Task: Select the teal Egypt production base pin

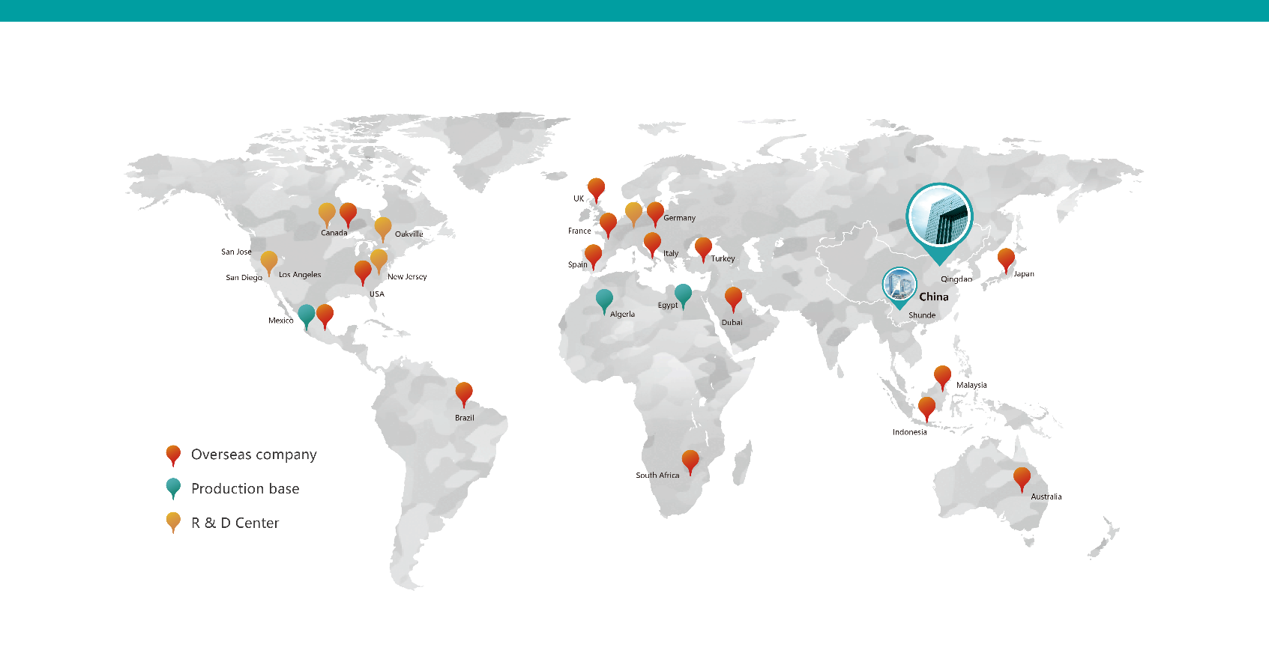Action: point(683,294)
